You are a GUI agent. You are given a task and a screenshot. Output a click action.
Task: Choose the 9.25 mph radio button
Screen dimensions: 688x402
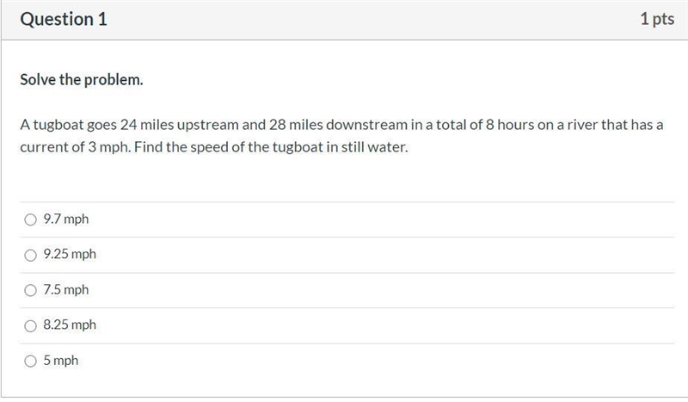(30, 255)
